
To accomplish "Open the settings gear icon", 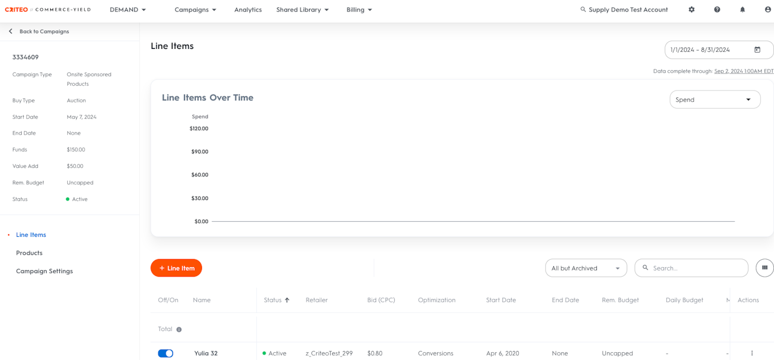I will pyautogui.click(x=692, y=10).
